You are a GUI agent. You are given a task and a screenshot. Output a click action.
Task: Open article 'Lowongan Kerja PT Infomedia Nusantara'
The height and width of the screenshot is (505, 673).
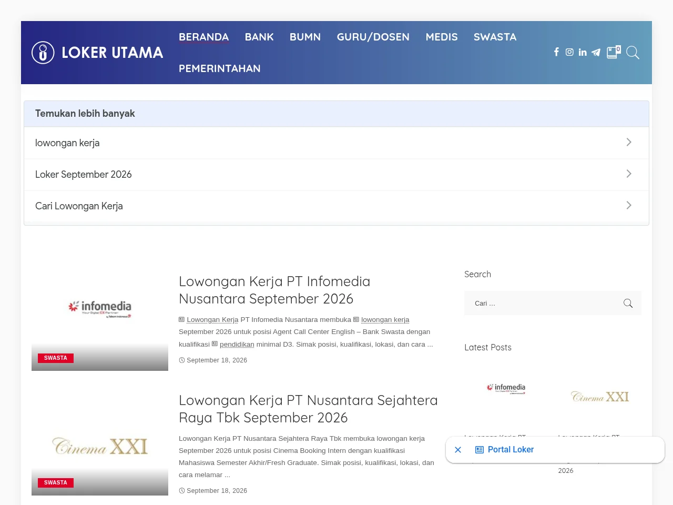274,290
